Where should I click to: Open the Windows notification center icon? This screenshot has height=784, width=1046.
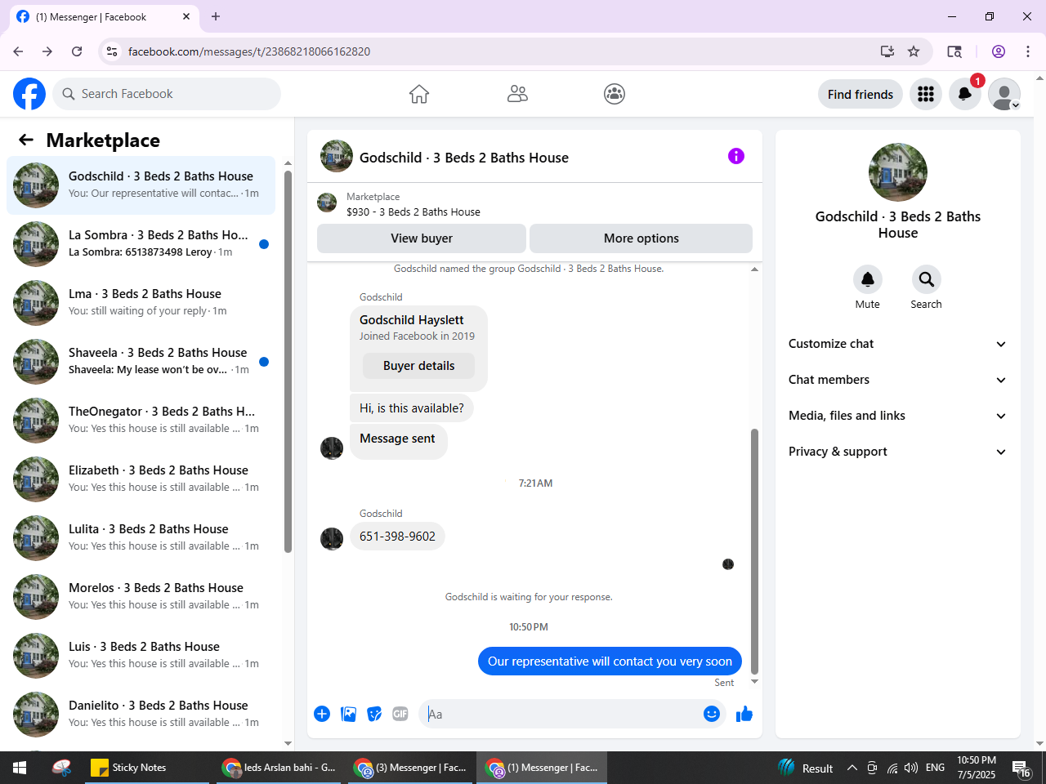tap(1021, 768)
